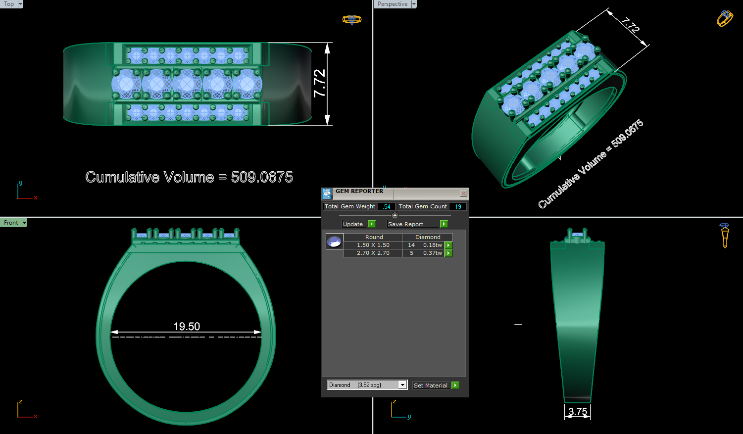
Task: Click the roll-up slider handle on Gem Reporter
Action: click(395, 215)
